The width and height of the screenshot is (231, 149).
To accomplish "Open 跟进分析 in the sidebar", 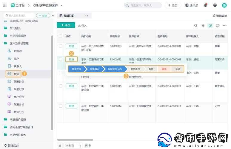I will pos(19,104).
